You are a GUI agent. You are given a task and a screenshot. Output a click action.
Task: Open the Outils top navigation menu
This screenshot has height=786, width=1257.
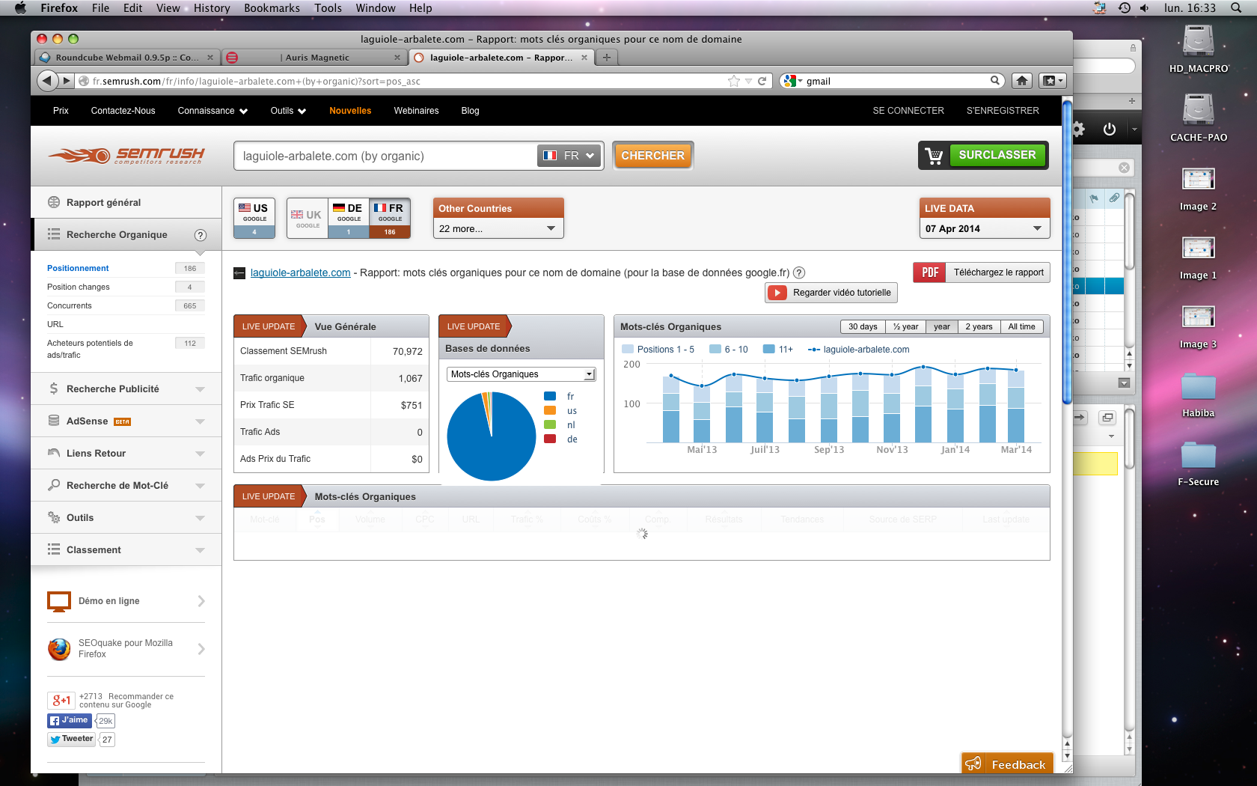[288, 111]
